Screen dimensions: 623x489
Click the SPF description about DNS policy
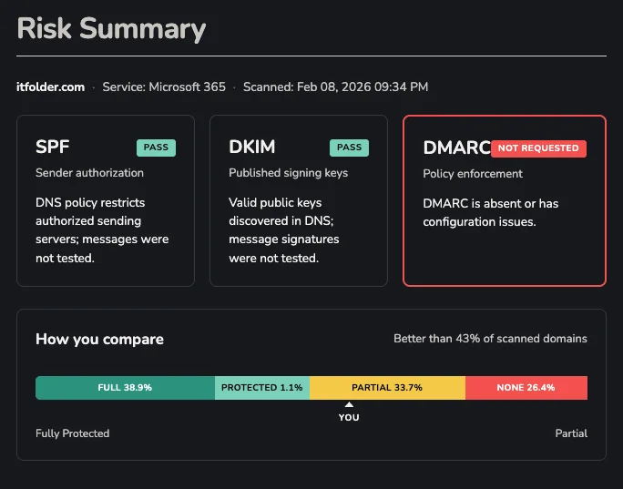click(102, 230)
